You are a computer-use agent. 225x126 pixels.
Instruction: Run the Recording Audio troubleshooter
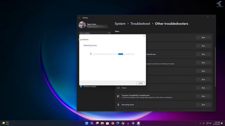(x=203, y=105)
